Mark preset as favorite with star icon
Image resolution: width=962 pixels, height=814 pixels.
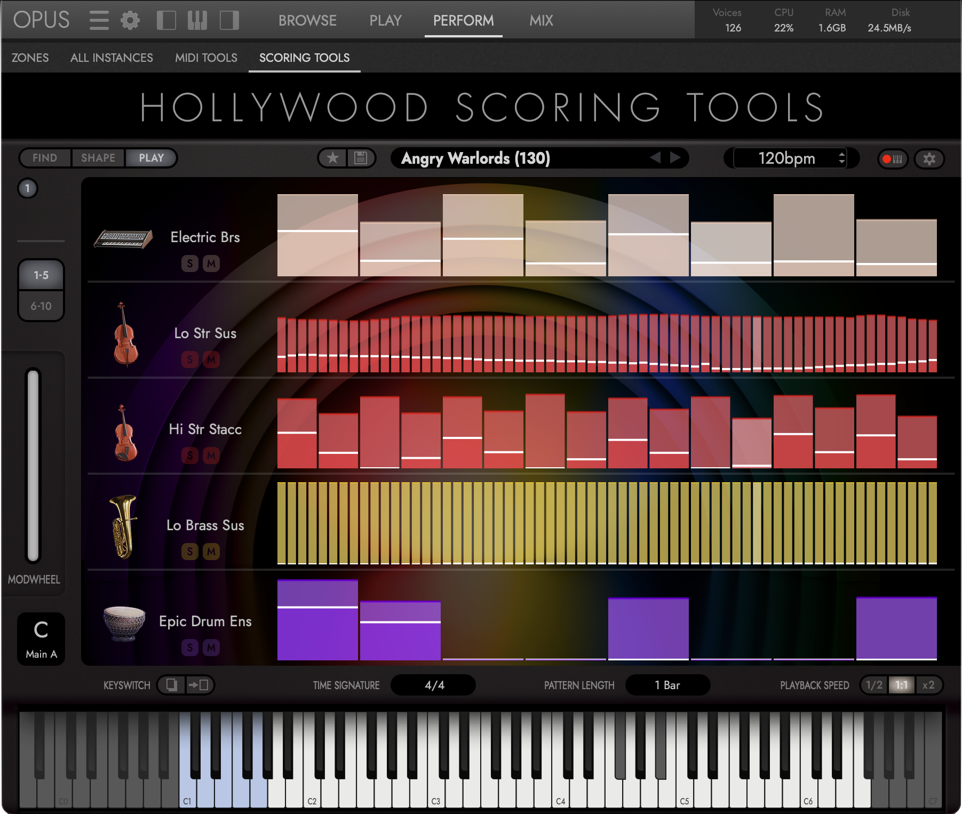click(x=333, y=158)
